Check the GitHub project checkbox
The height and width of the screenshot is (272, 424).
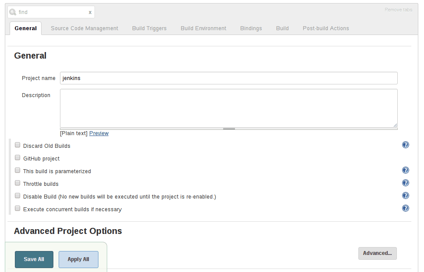(17, 157)
